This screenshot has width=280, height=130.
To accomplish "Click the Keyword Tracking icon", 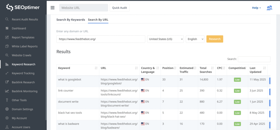I will coord(7,73).
